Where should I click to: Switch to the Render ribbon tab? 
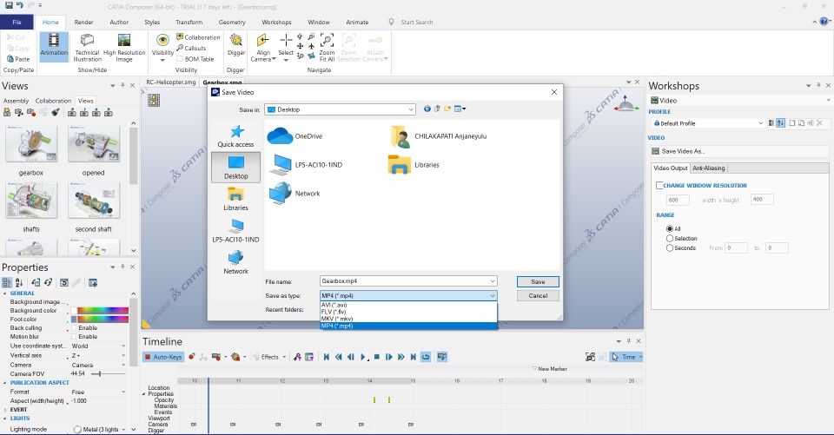pyautogui.click(x=83, y=22)
